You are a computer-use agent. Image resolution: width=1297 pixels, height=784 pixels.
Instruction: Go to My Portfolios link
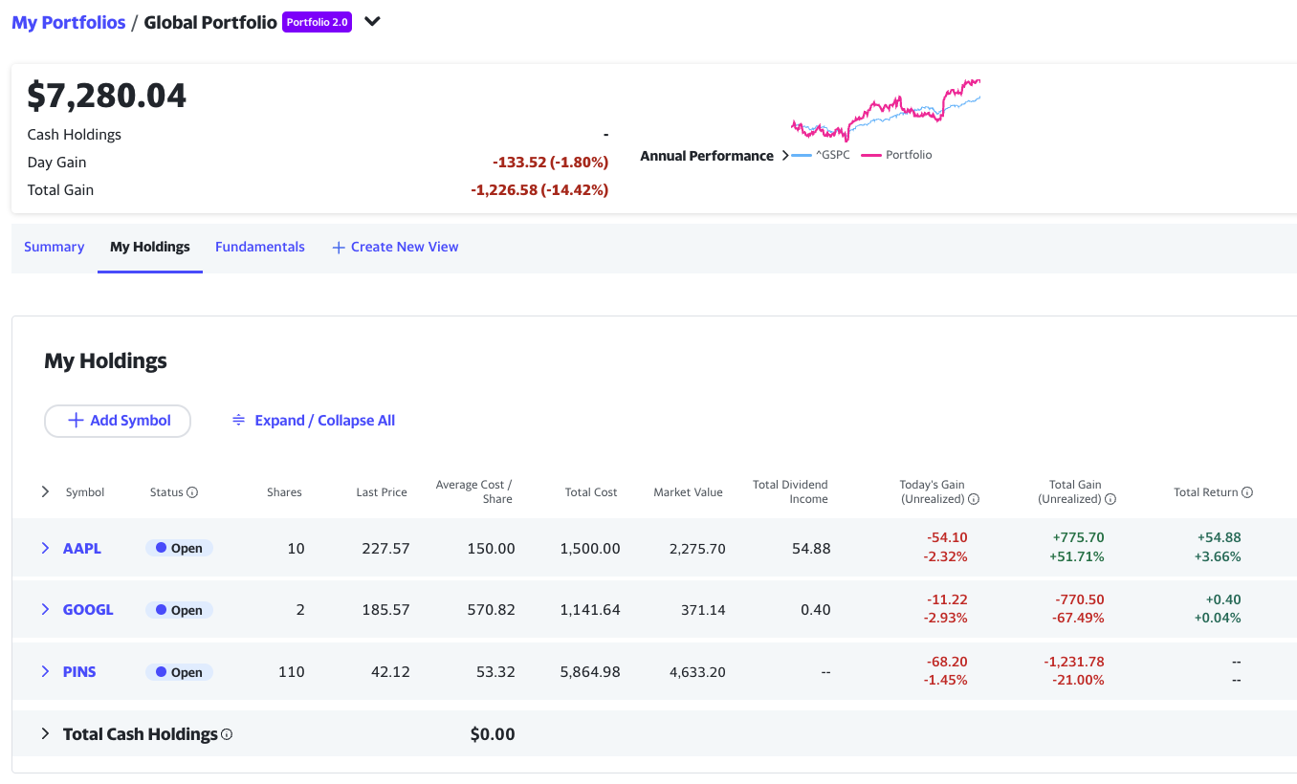click(69, 22)
